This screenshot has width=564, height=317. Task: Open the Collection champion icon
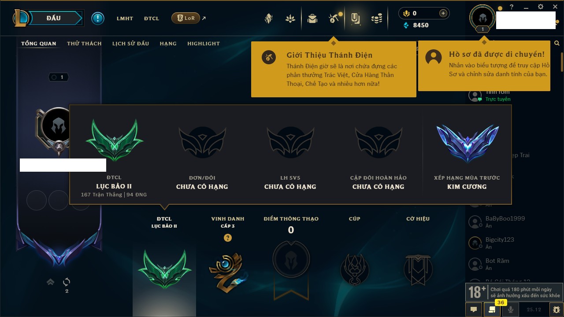coord(268,18)
